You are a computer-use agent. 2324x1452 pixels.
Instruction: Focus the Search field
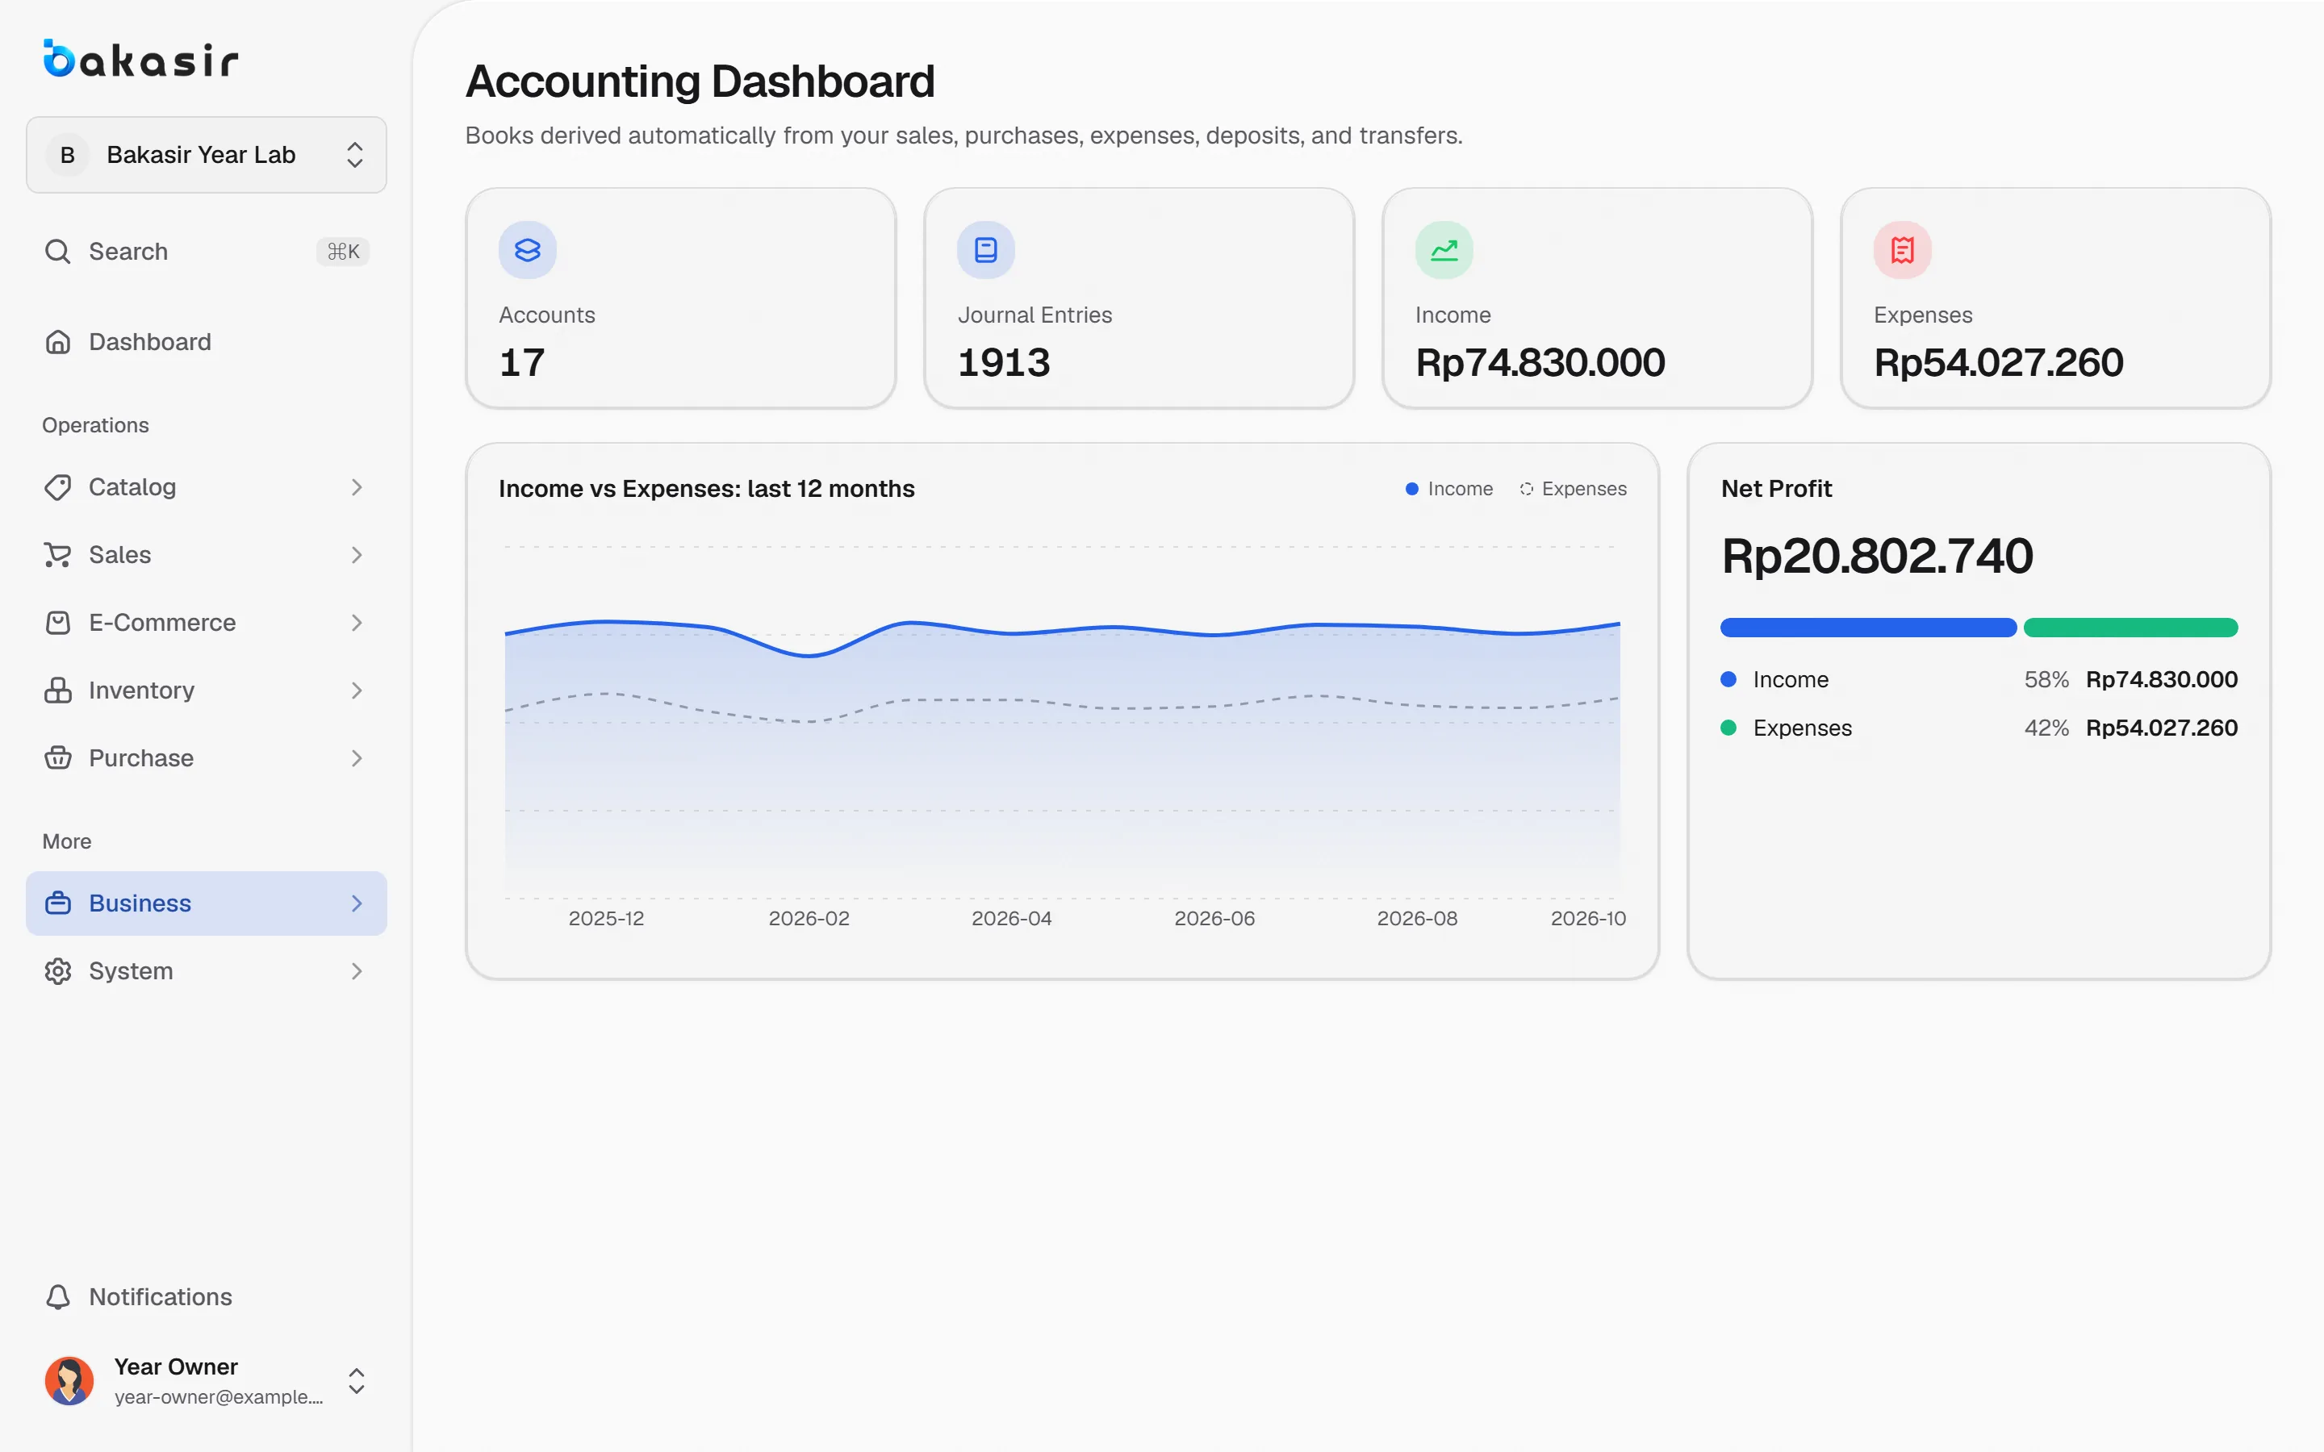click(x=207, y=252)
